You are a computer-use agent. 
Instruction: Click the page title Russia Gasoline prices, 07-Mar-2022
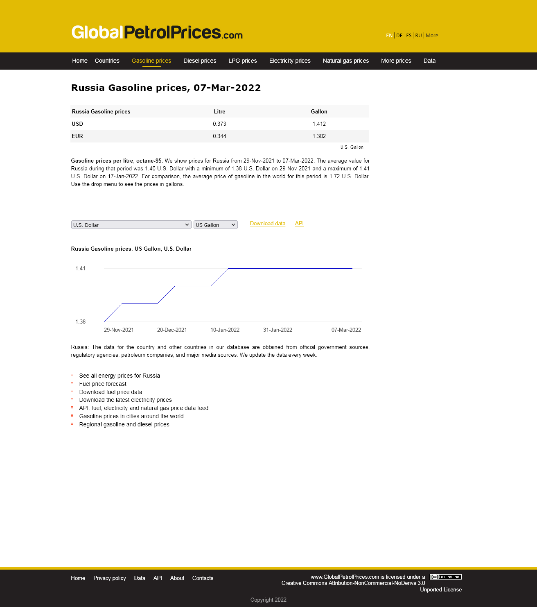166,88
